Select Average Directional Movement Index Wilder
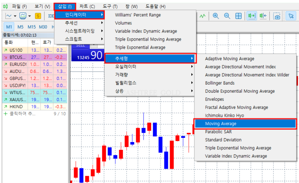Screen dimensions: 299x183 coord(247,75)
